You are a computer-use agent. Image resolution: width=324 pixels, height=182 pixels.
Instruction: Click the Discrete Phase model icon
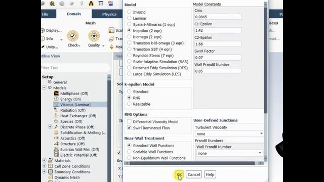coord(56,127)
